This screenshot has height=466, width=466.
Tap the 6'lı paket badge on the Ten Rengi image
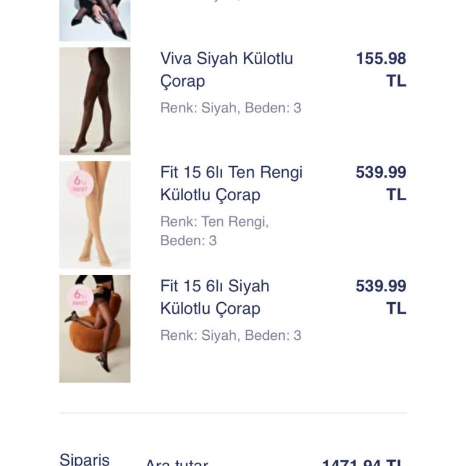pyautogui.click(x=80, y=184)
